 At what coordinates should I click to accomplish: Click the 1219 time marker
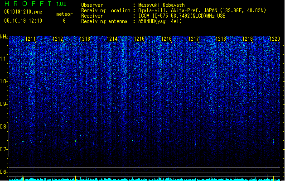(248, 39)
